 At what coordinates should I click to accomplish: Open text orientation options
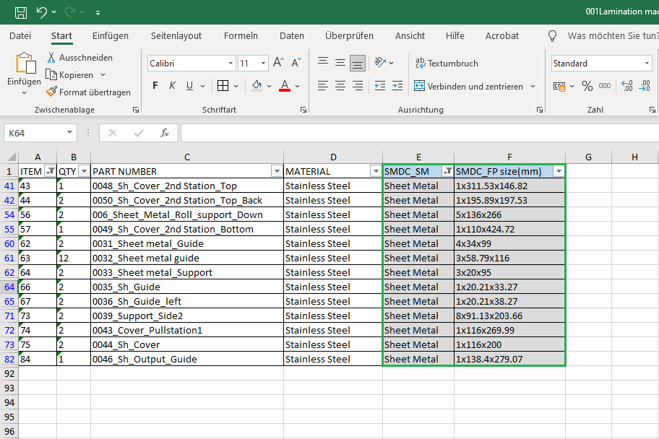[384, 63]
